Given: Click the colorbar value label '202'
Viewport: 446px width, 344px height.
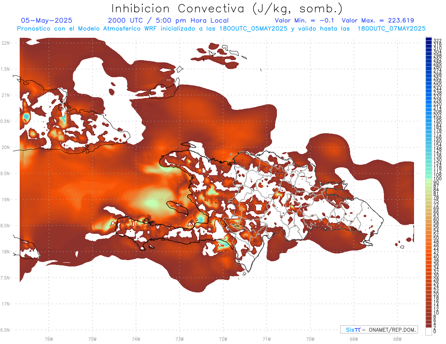Looking at the screenshot, I should tap(437, 115).
